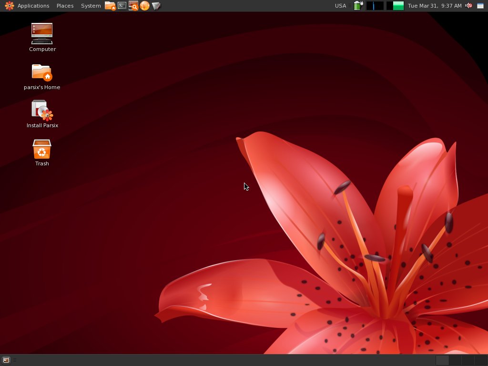Click the USA keyboard layout indicator
The image size is (488, 366).
click(340, 6)
